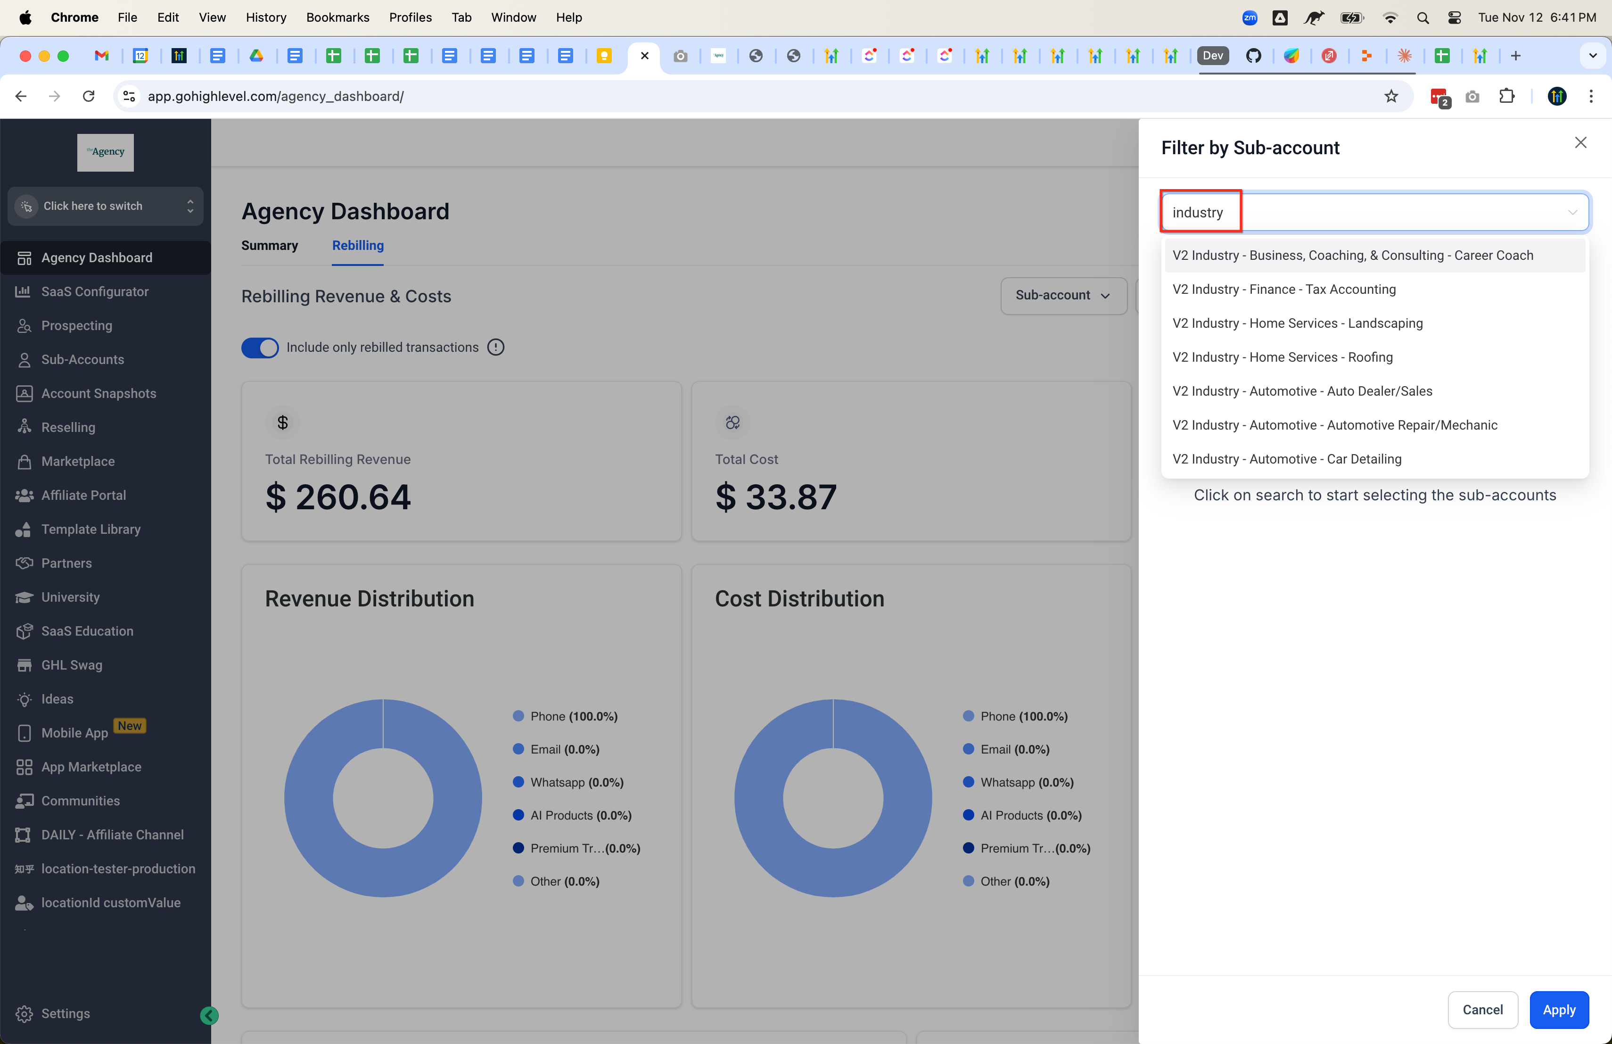Click the Apply button
The image size is (1612, 1044).
(1559, 1010)
